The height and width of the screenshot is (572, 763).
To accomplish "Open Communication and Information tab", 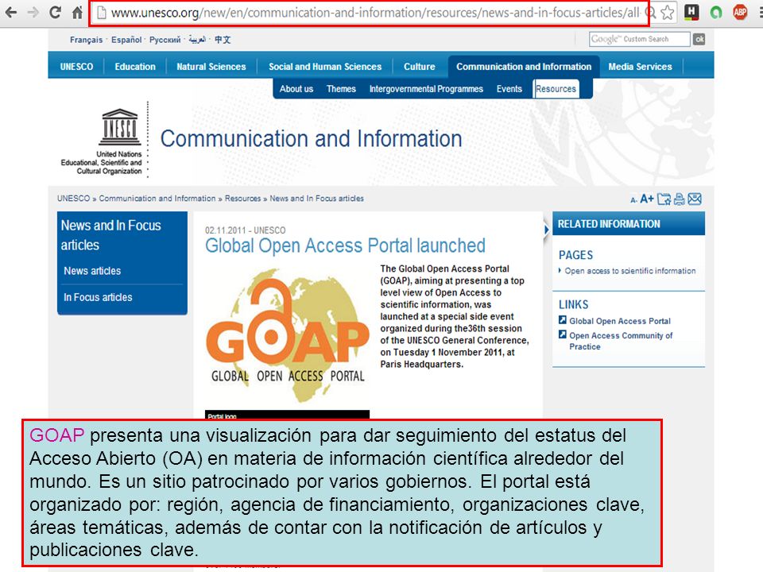I will click(524, 67).
